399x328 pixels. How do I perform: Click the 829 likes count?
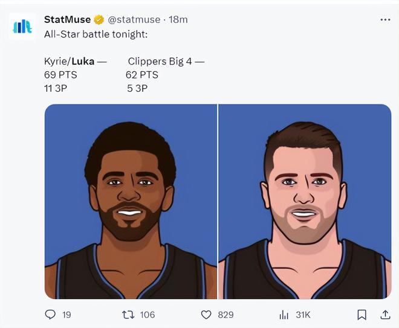click(x=225, y=314)
